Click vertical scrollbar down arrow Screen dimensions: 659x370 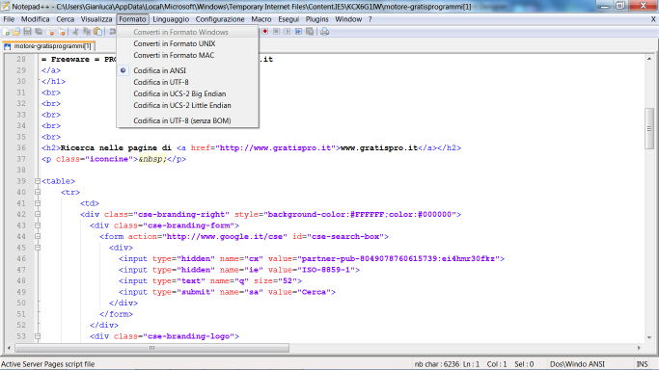(x=649, y=337)
